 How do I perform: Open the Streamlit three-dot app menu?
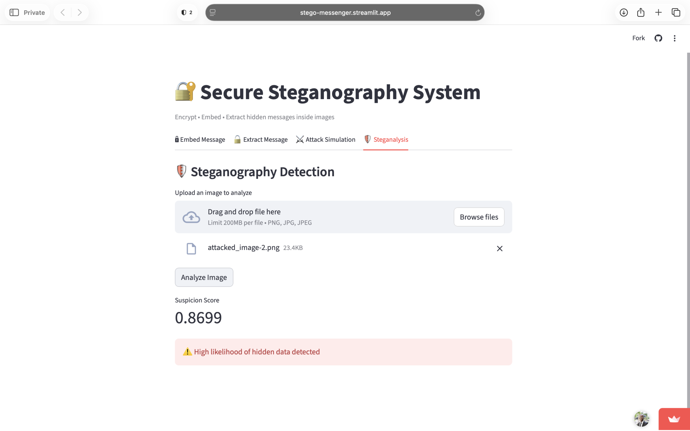675,38
